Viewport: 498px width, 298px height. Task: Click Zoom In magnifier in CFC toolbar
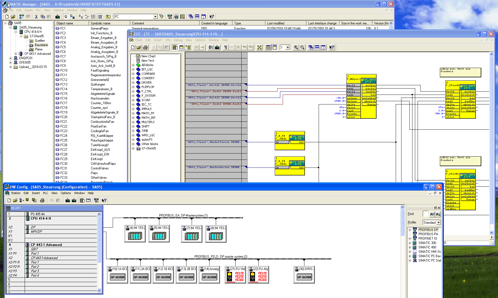point(296,47)
